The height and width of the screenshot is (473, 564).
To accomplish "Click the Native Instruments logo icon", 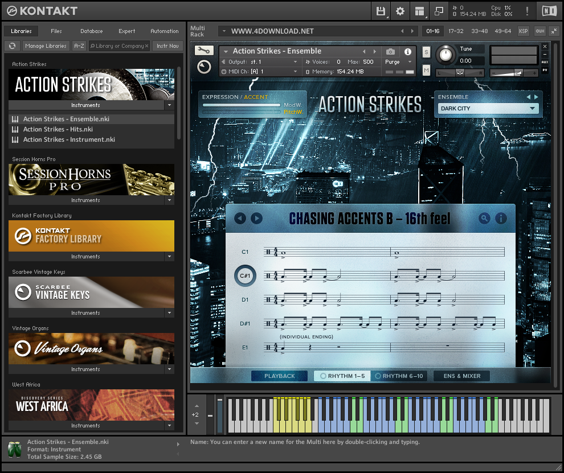I will coord(549,10).
